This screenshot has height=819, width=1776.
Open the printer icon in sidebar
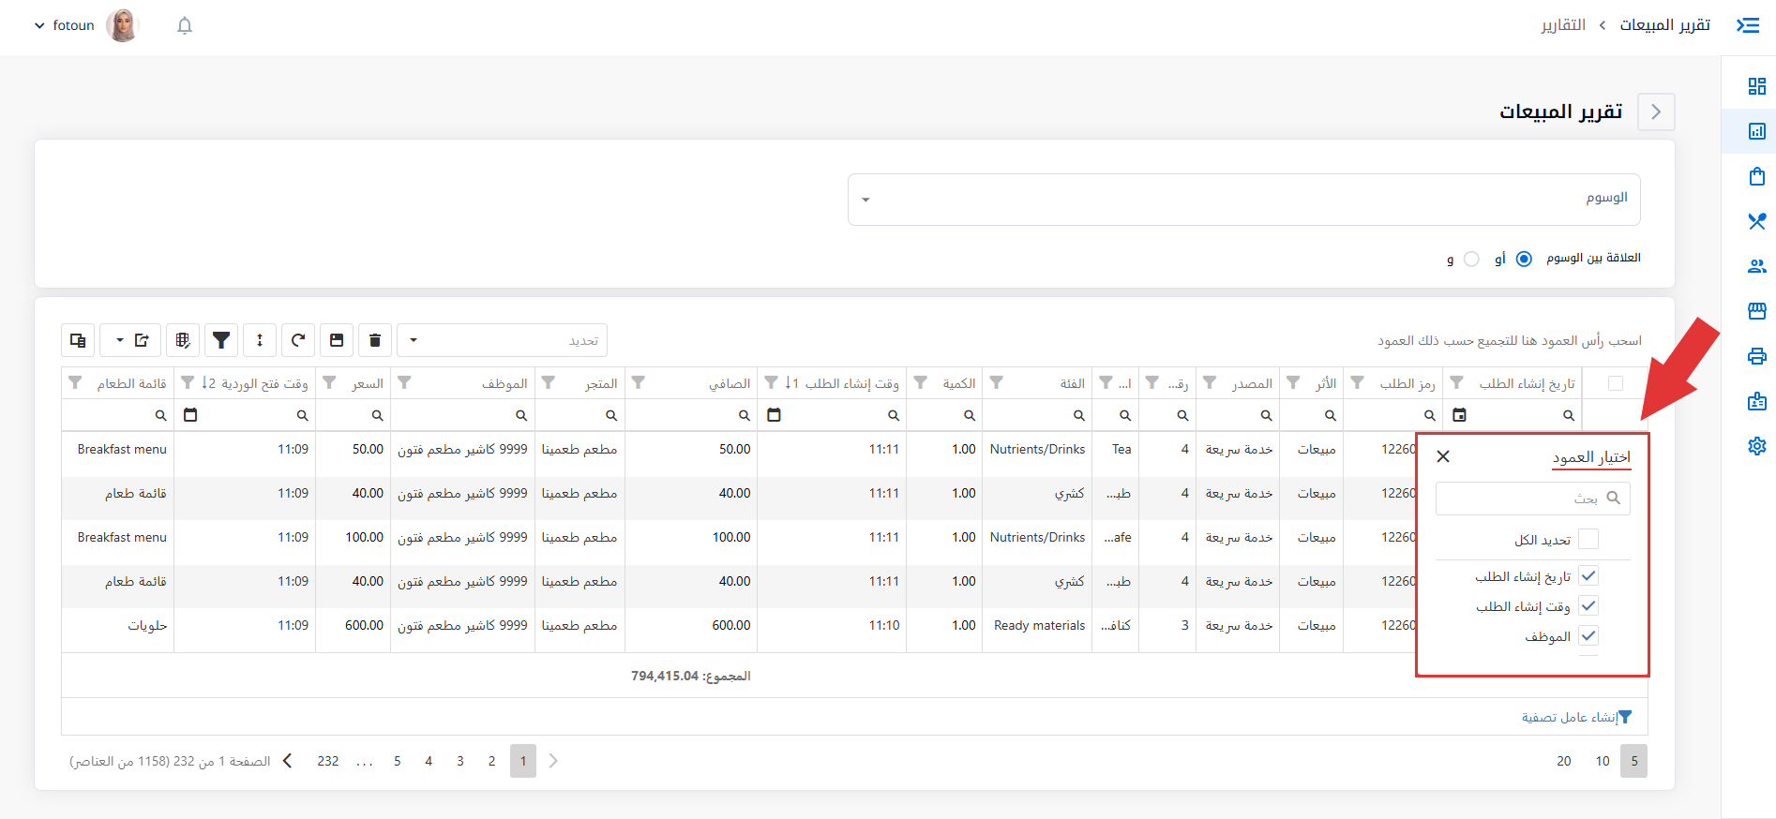tap(1757, 356)
